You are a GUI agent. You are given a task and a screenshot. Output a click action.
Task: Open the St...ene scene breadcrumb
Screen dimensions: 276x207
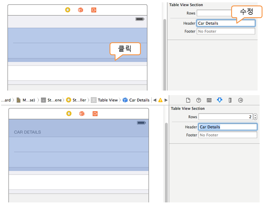51,100
